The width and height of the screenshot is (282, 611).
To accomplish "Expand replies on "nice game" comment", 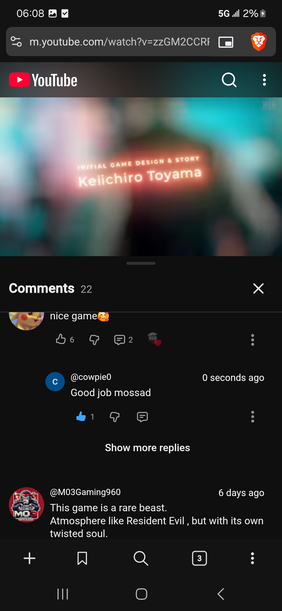I will click(123, 340).
